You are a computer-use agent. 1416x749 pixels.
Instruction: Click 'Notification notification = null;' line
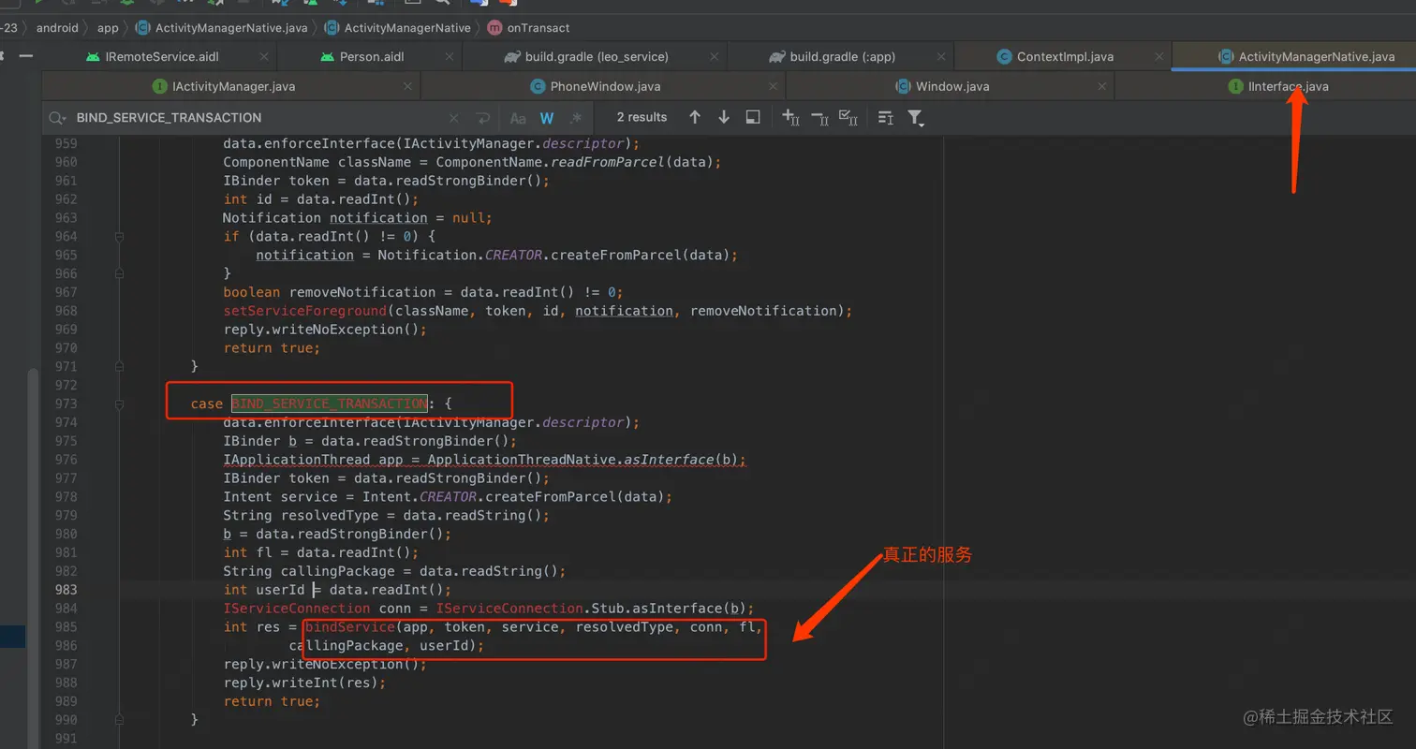(x=357, y=218)
